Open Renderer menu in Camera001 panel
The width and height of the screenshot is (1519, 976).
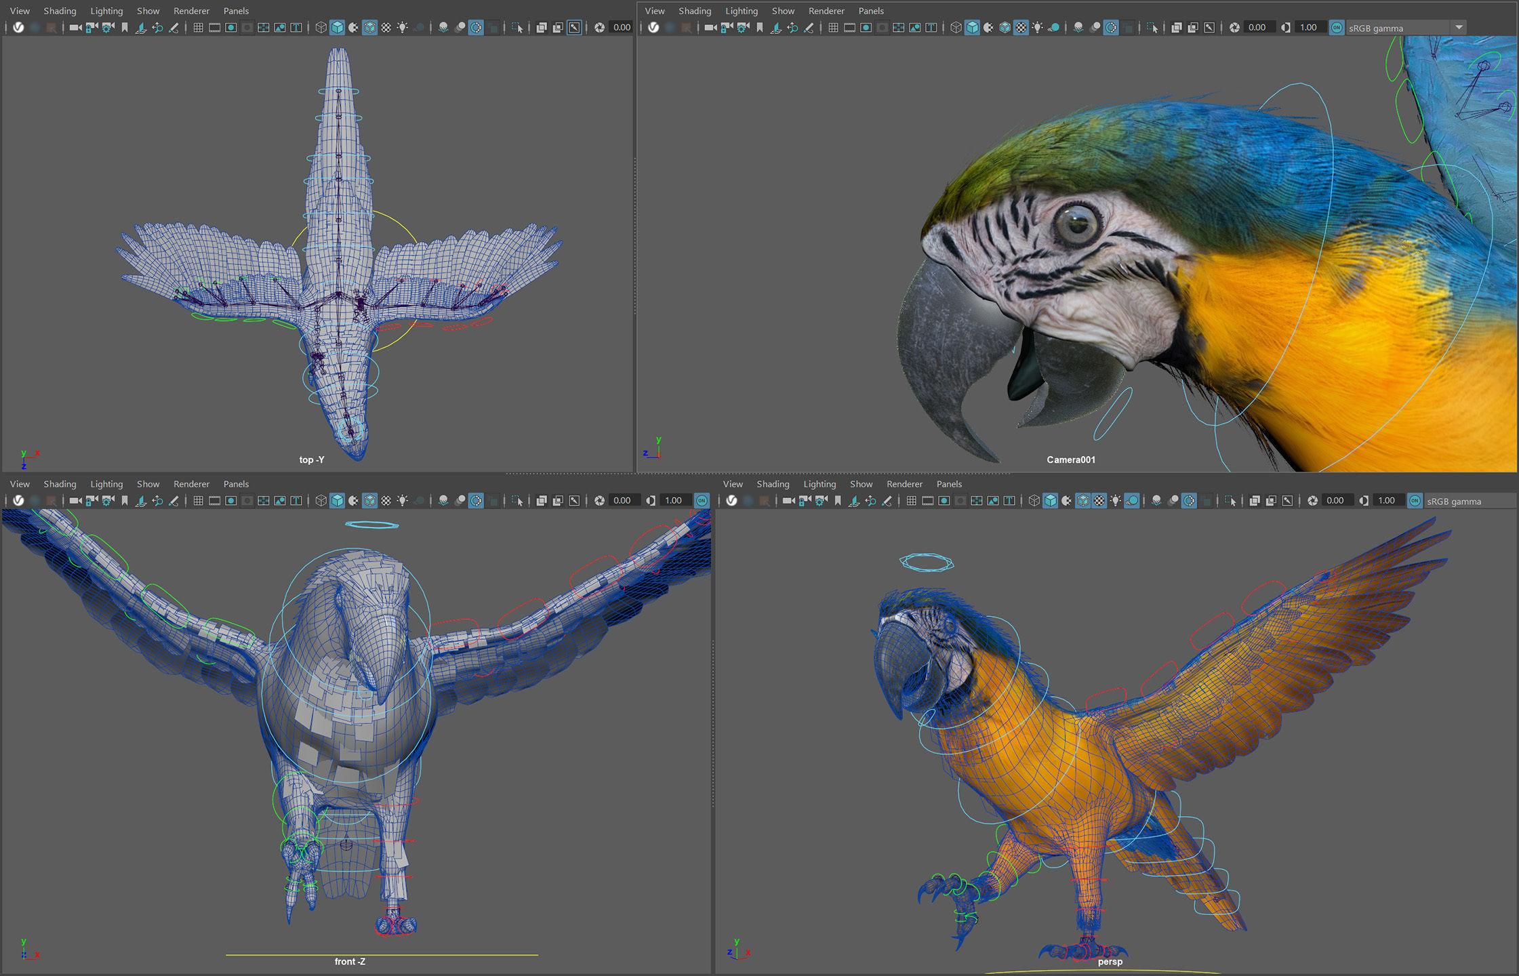[826, 11]
